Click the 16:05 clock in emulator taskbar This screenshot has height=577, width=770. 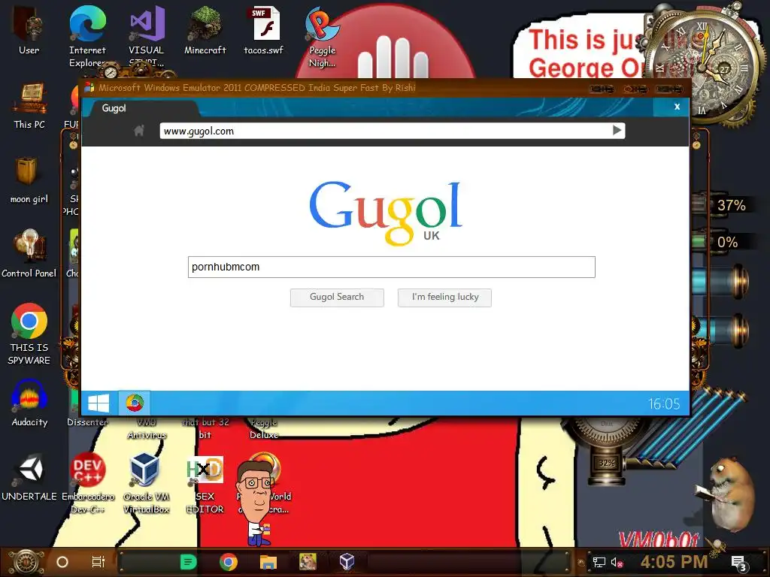pos(664,403)
